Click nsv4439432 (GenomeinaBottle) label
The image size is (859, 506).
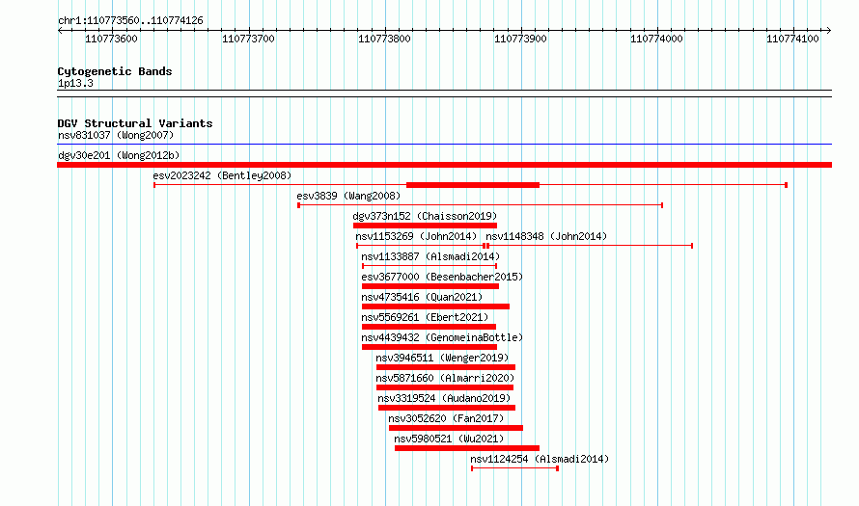(442, 337)
